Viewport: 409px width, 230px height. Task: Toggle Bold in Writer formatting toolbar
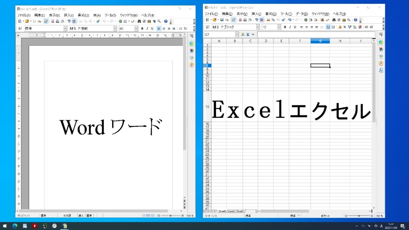[x=142, y=29]
